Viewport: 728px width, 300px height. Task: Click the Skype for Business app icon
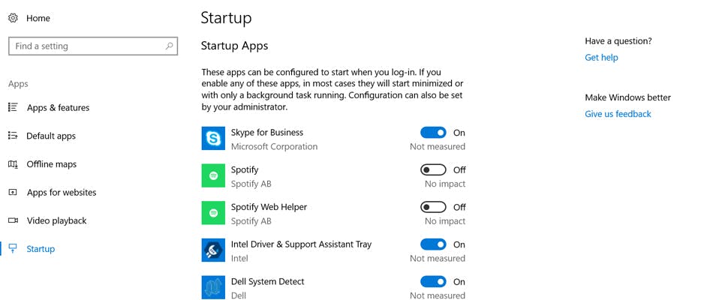[x=213, y=139]
